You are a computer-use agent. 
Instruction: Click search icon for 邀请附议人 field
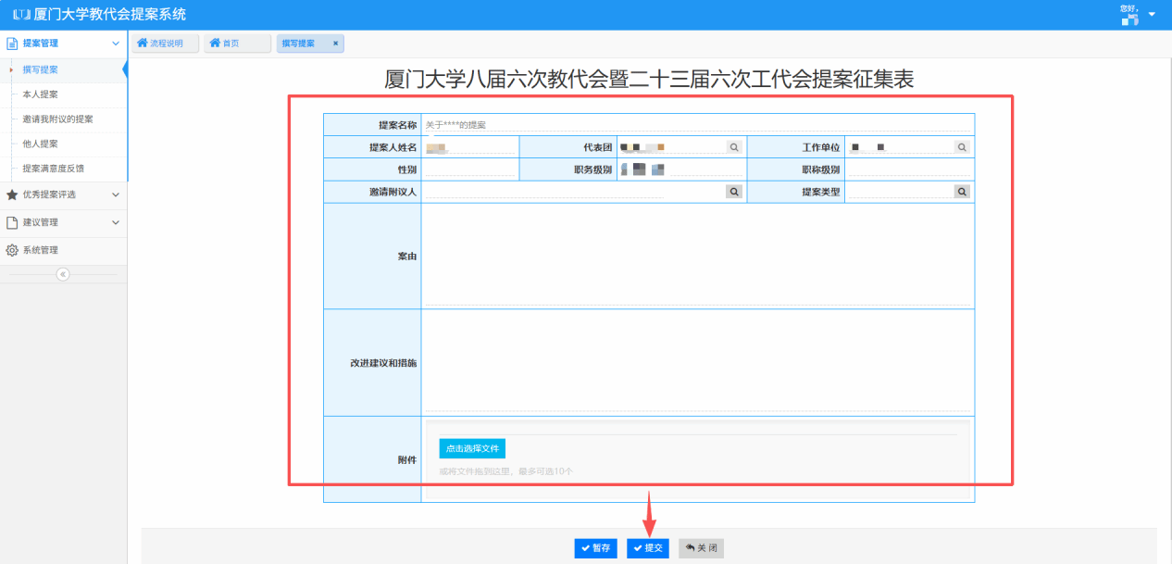click(733, 192)
